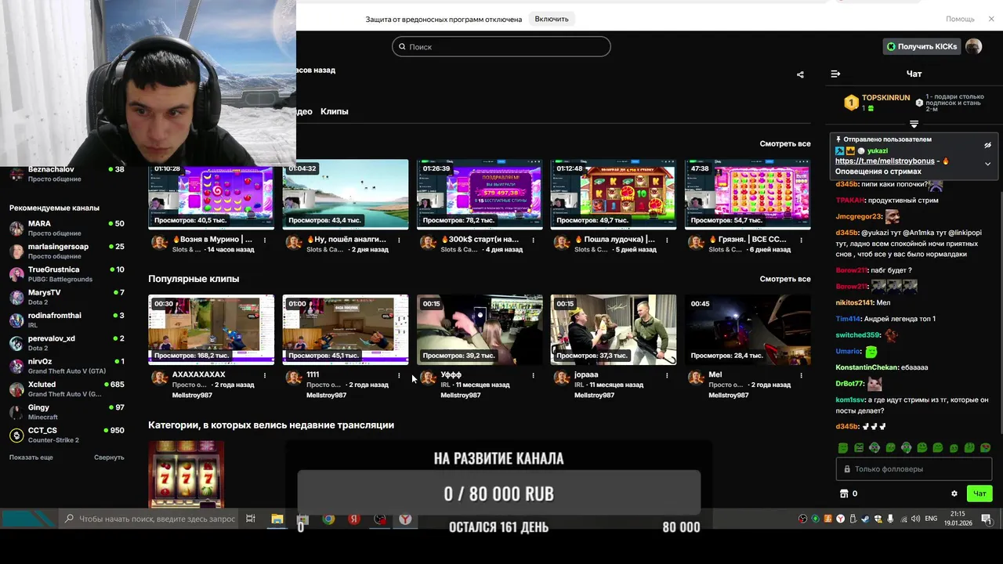Click Смотреть все for Популярные клипы

click(x=785, y=279)
